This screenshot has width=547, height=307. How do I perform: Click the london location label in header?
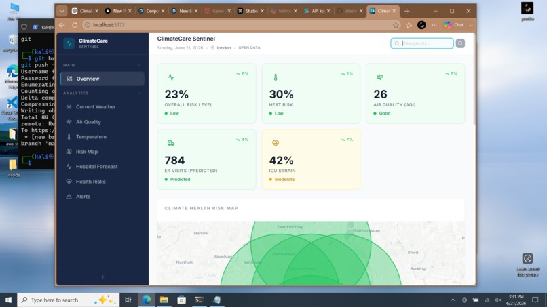click(223, 47)
